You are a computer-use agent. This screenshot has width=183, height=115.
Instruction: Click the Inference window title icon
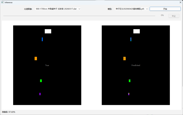[x=2, y=2]
